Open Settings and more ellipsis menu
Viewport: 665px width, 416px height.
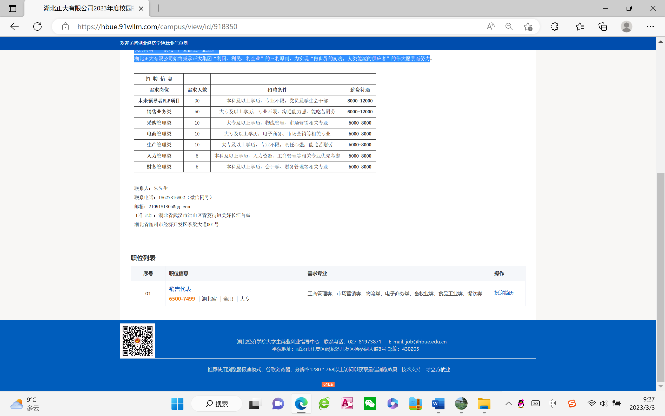click(x=650, y=27)
